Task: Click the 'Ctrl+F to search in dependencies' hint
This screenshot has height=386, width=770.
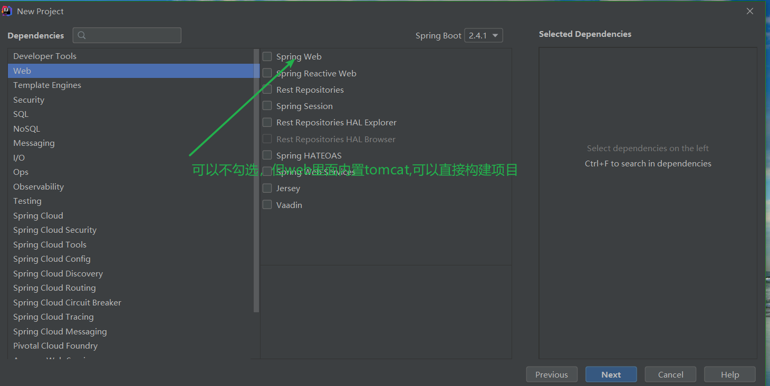Action: tap(648, 164)
